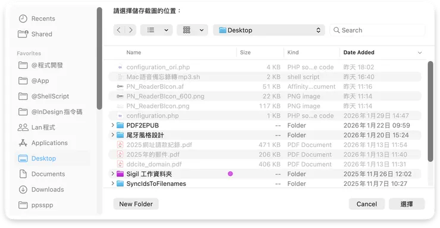This screenshot has height=228, width=440.
Task: Expand the Sigil 工作資料夾 folder
Action: click(x=112, y=174)
